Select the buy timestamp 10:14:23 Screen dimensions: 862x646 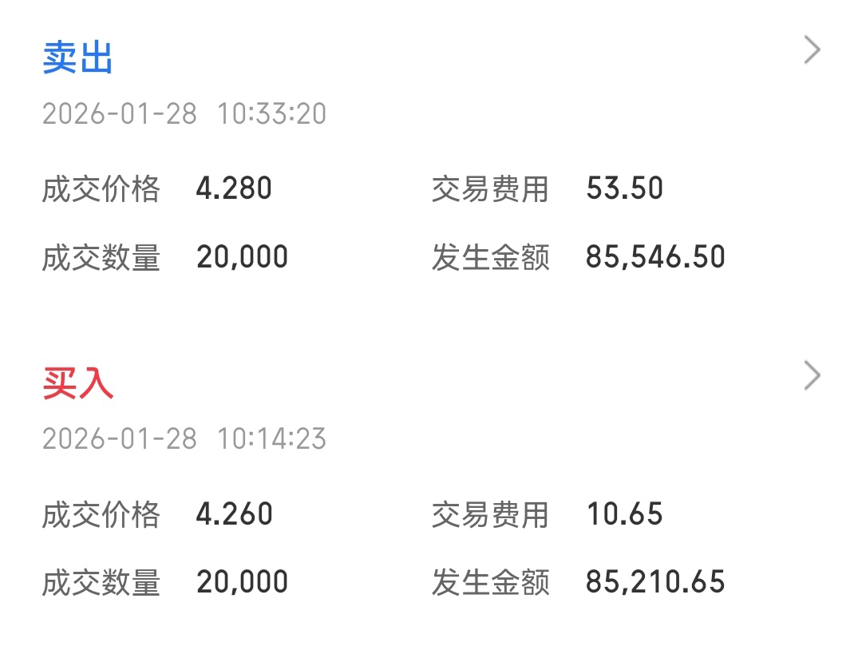click(x=271, y=439)
